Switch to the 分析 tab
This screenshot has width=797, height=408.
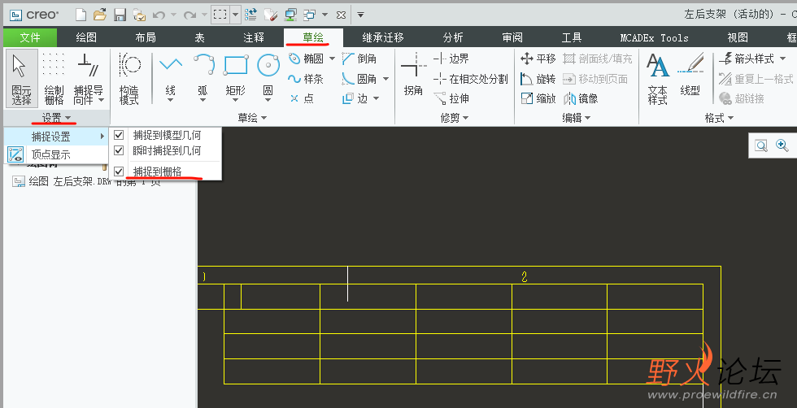452,37
